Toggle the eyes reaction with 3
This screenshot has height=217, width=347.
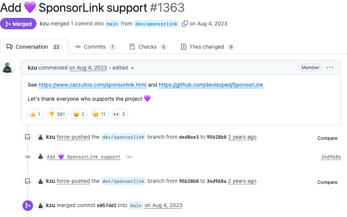(x=119, y=114)
